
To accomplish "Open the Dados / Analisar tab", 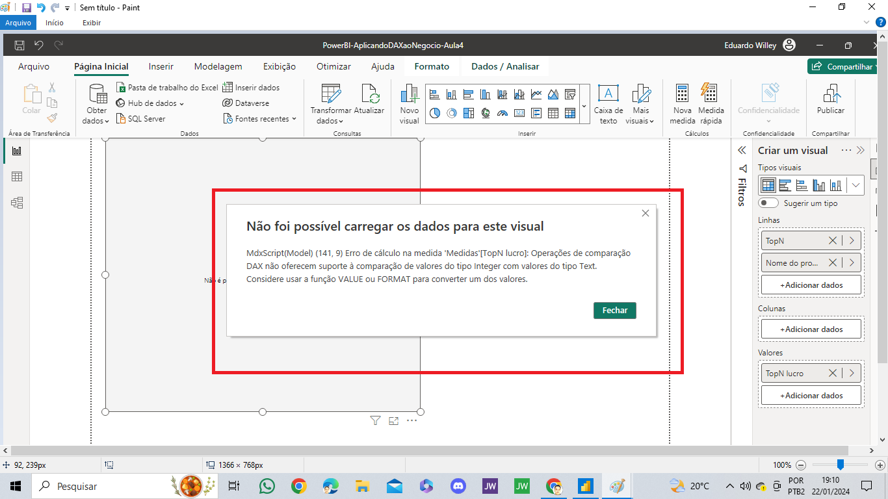I will pyautogui.click(x=505, y=66).
